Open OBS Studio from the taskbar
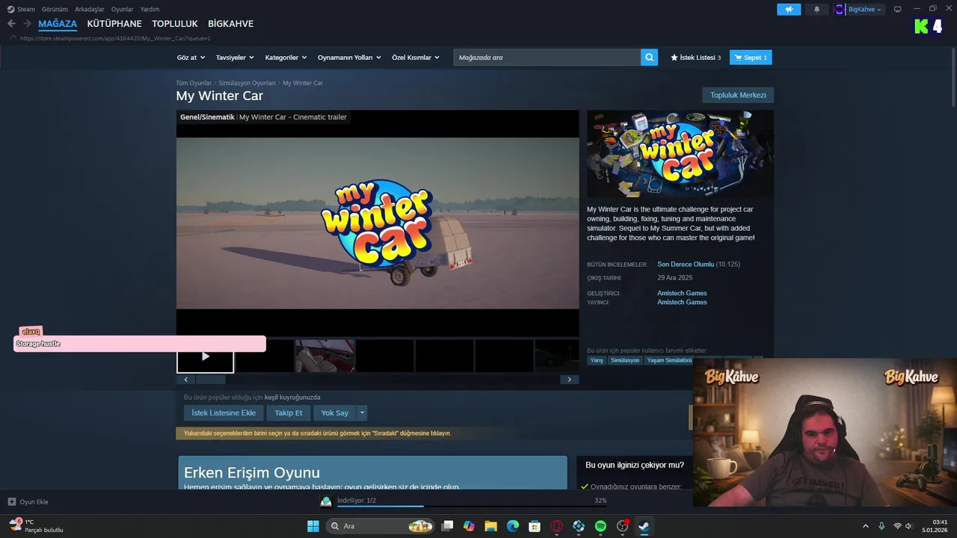The width and height of the screenshot is (957, 538). (623, 526)
